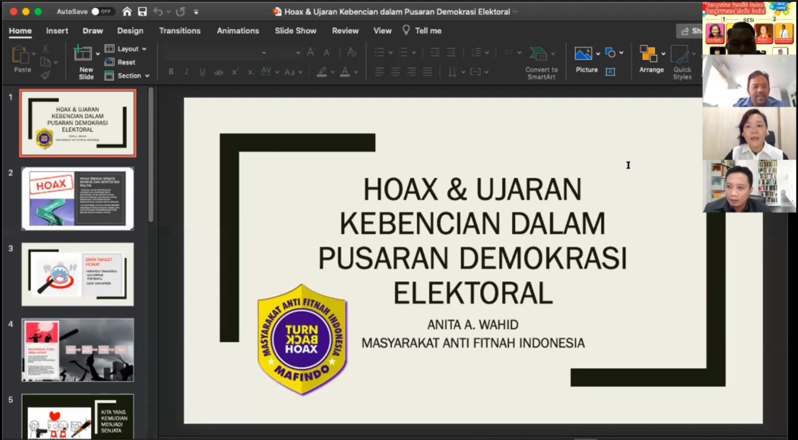
Task: Expand the text highlight color arrow
Action: point(332,72)
